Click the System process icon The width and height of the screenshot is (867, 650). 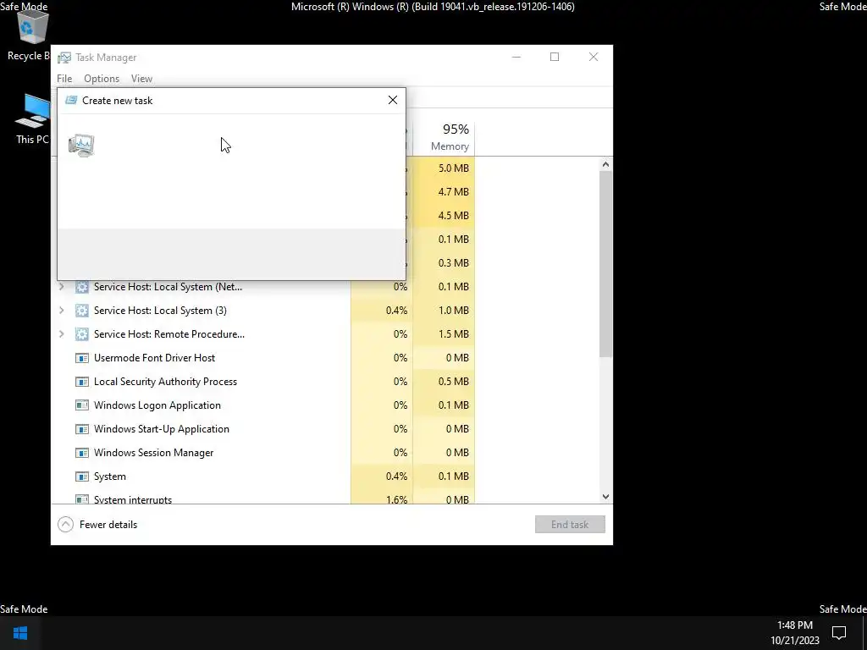click(x=82, y=476)
